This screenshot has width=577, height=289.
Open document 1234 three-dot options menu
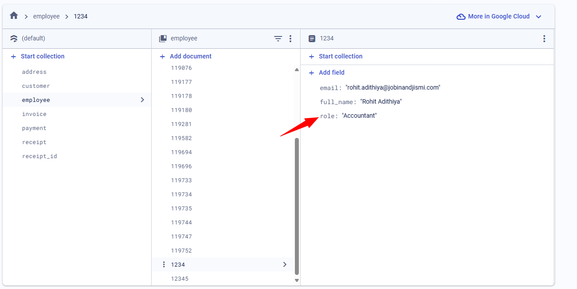coord(544,39)
